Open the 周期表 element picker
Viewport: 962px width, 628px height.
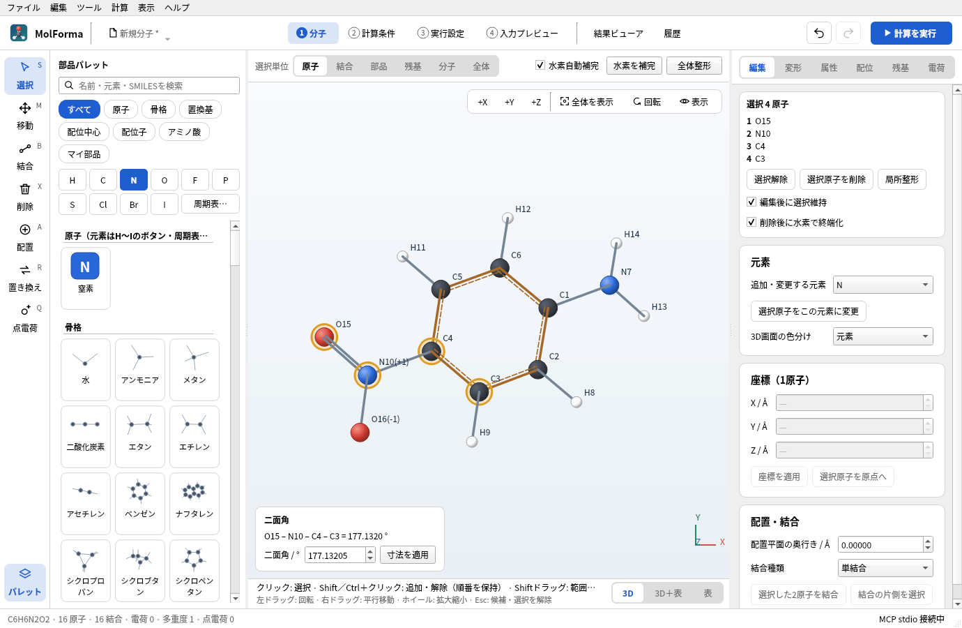[x=211, y=204]
